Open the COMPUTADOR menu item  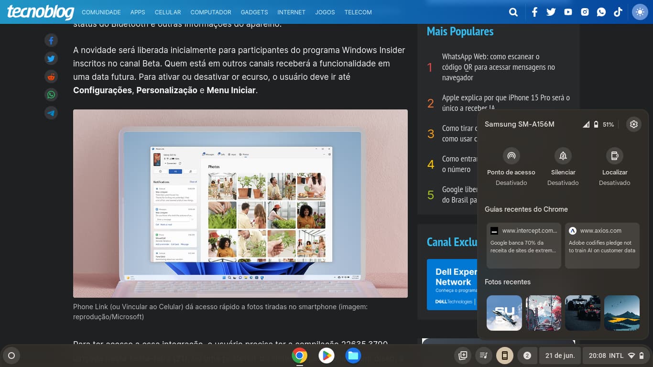pyautogui.click(x=211, y=12)
